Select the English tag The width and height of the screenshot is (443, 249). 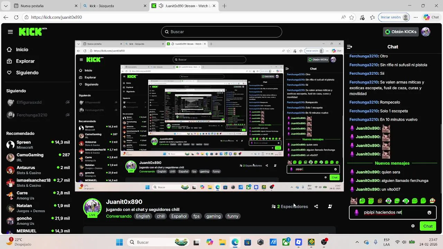[x=143, y=216]
